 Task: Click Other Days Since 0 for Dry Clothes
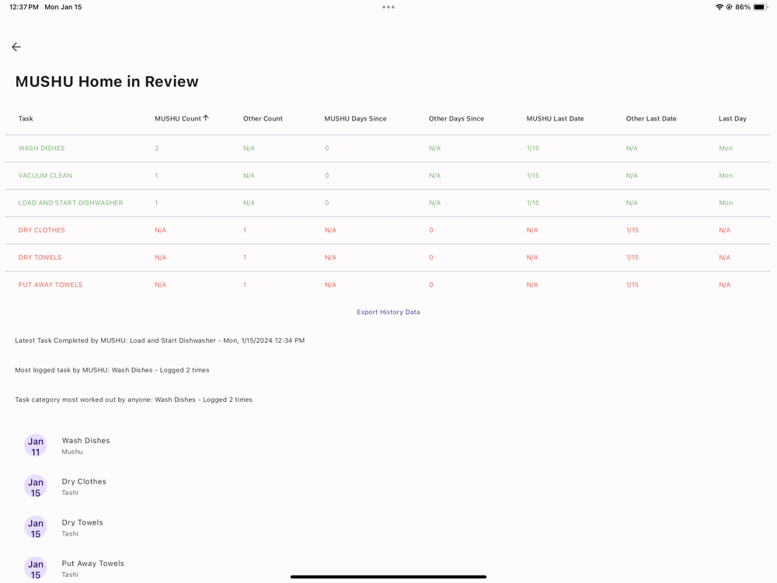(x=431, y=230)
